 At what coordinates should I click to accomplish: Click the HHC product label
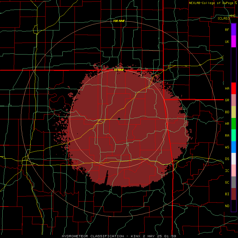coord(232,16)
